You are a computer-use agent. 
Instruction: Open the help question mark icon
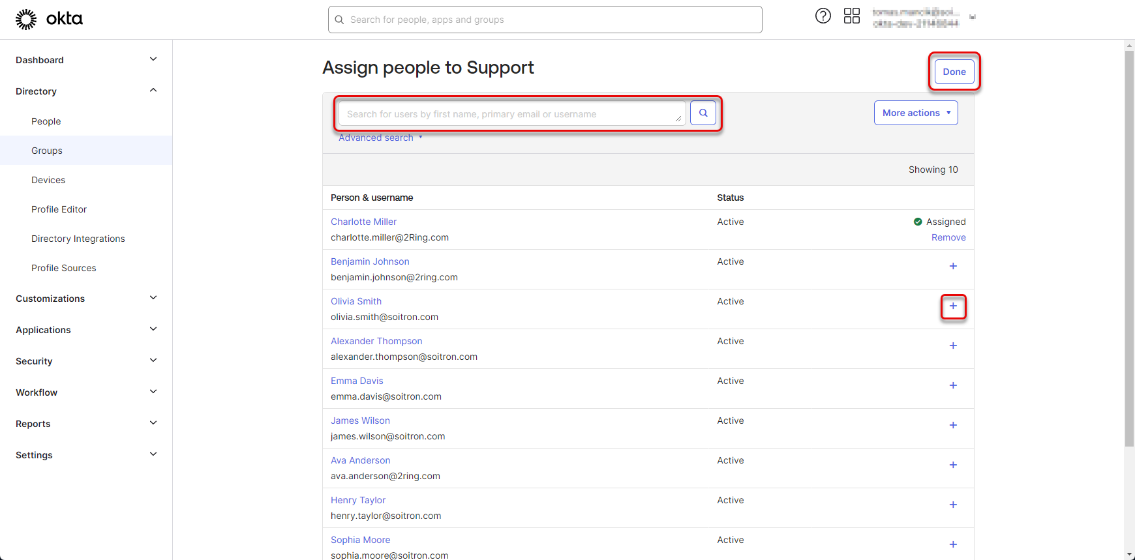pyautogui.click(x=823, y=16)
